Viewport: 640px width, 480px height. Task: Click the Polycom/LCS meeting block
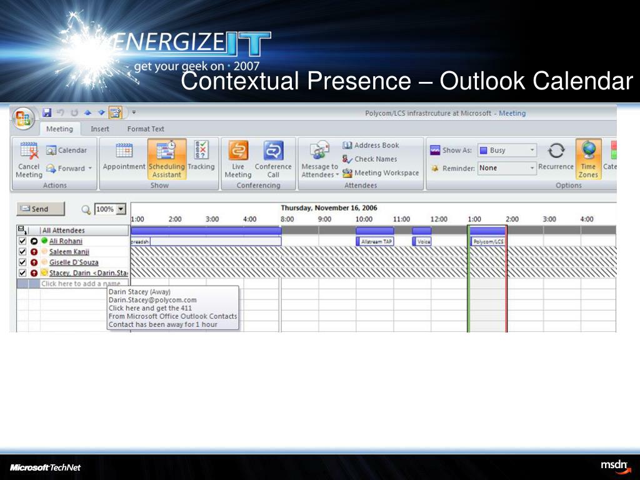[487, 242]
